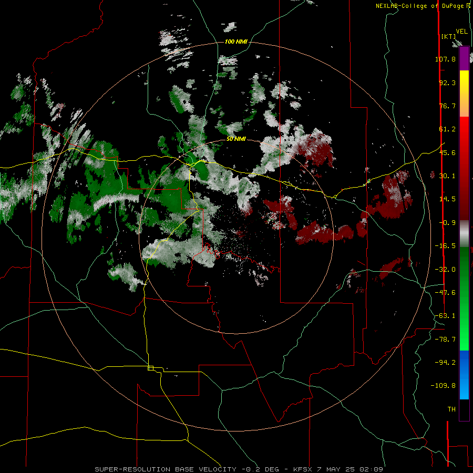
Task: Select the -94.2 scale value
Action: tap(445, 363)
